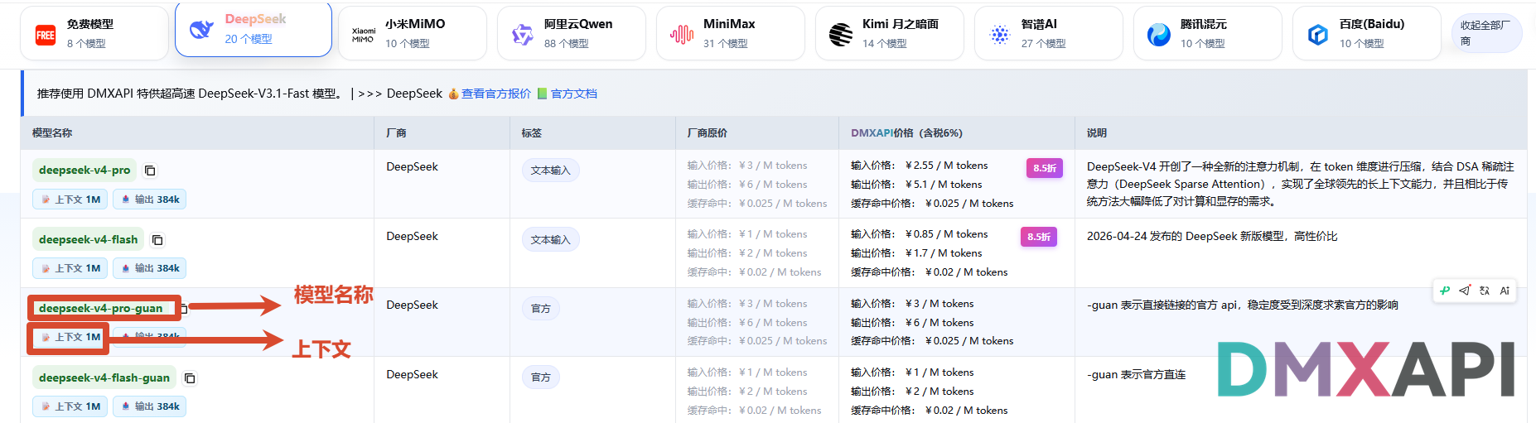Image resolution: width=1536 pixels, height=423 pixels.
Task: Open the AI assistant icon in floating toolbar
Action: [1505, 291]
